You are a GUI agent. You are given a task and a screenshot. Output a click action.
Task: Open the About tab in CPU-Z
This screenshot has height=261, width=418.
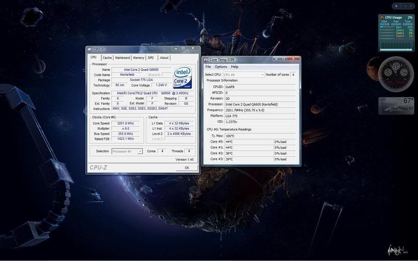[x=164, y=58]
